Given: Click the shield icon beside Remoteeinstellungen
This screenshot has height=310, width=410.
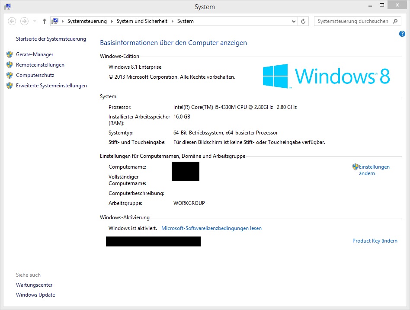Looking at the screenshot, I should tap(10, 65).
